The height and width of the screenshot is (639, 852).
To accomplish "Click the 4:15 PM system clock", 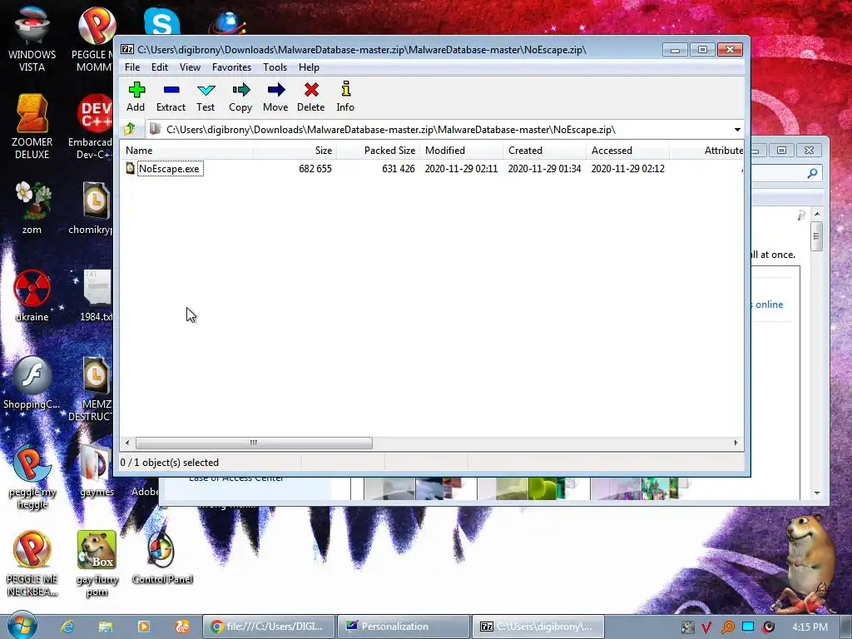I will (x=810, y=627).
